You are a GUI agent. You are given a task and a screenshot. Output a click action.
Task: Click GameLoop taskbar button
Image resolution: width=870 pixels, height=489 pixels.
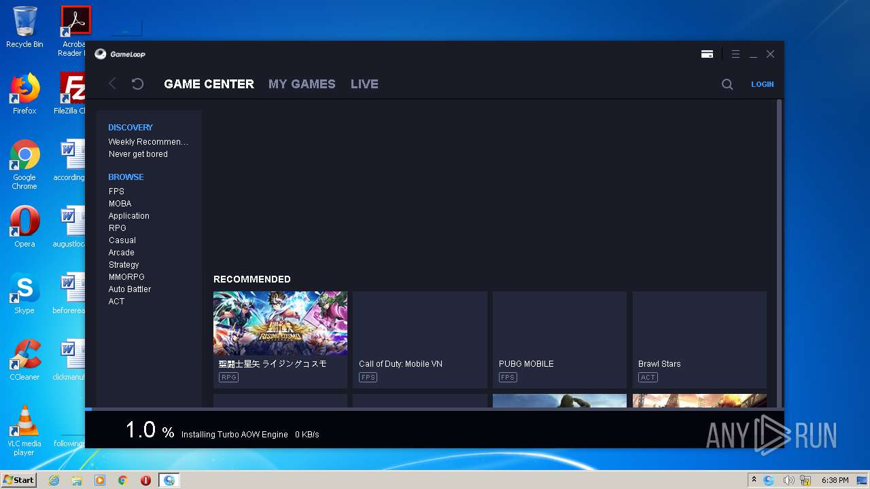coord(169,480)
